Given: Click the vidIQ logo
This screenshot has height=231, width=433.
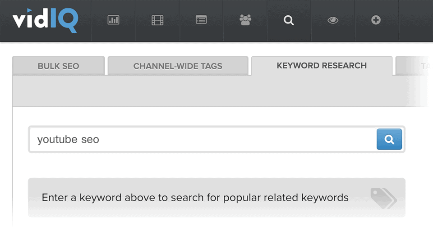Looking at the screenshot, I should [45, 20].
